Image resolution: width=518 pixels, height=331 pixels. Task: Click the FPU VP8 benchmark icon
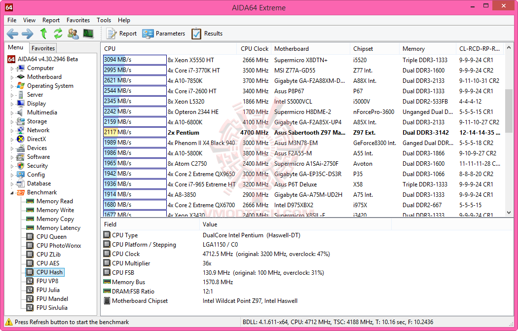pyautogui.click(x=30, y=281)
